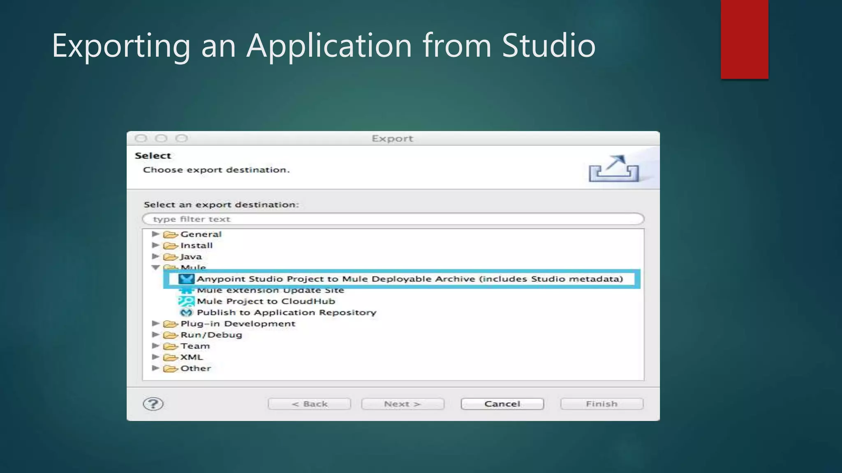Expand the Other category
Screen dimensions: 842x473
tap(155, 368)
